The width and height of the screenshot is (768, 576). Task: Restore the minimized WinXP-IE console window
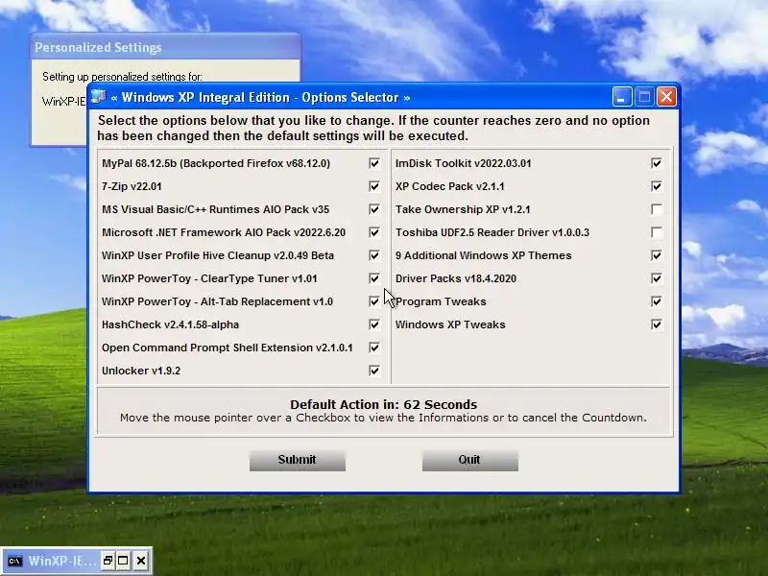coord(108,561)
